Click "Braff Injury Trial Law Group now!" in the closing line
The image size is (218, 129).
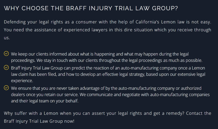click(39, 121)
